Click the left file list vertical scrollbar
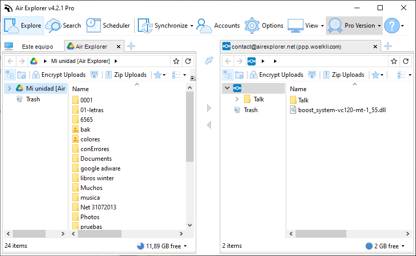The width and height of the screenshot is (416, 256). (x=190, y=156)
